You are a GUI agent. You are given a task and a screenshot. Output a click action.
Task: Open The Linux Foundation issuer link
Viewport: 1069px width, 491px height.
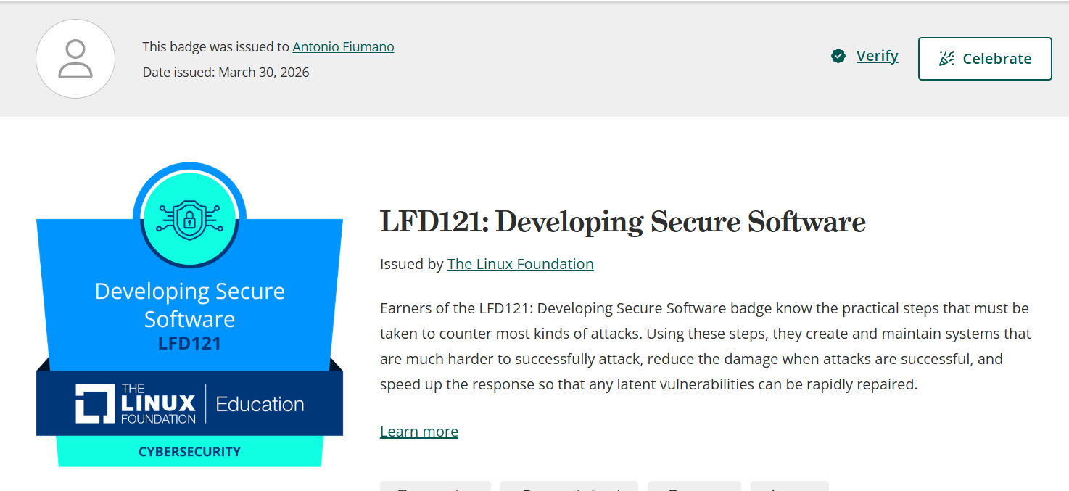pyautogui.click(x=521, y=264)
